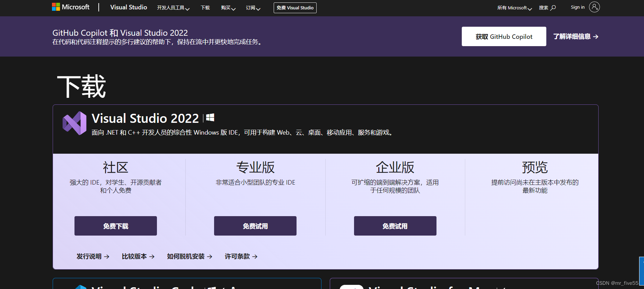644x289 pixels.
Task: Open the 发行说明 link
Action: point(93,256)
